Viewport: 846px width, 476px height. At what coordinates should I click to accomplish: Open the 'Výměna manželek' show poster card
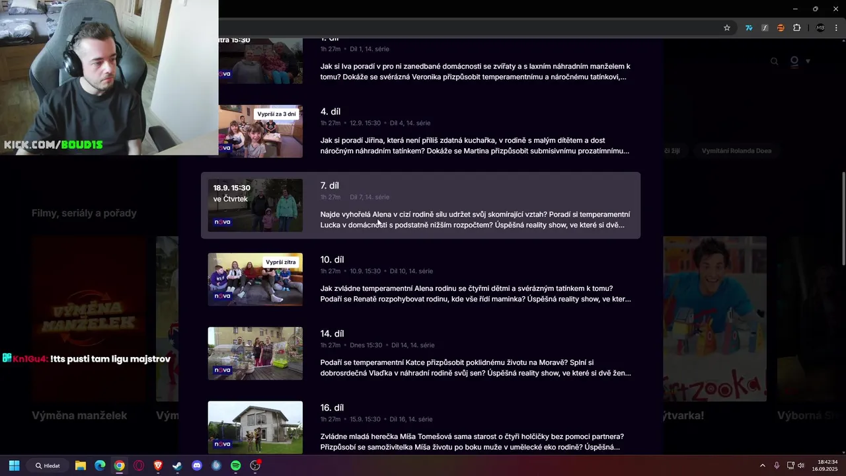pyautogui.click(x=89, y=319)
